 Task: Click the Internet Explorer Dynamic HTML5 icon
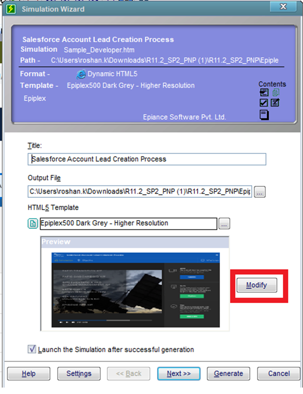[x=80, y=74]
